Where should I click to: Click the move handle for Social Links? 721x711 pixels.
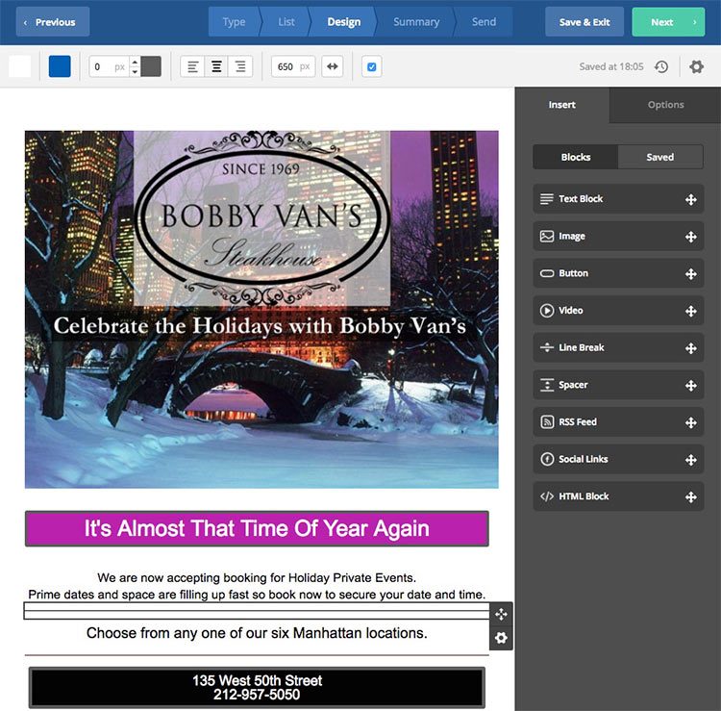[690, 460]
